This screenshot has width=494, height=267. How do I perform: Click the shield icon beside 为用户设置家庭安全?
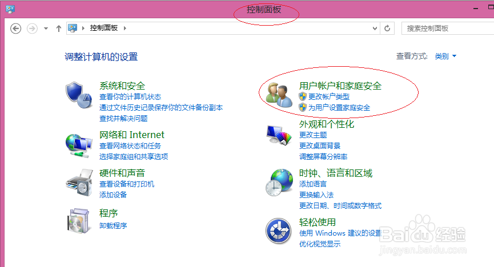click(303, 107)
